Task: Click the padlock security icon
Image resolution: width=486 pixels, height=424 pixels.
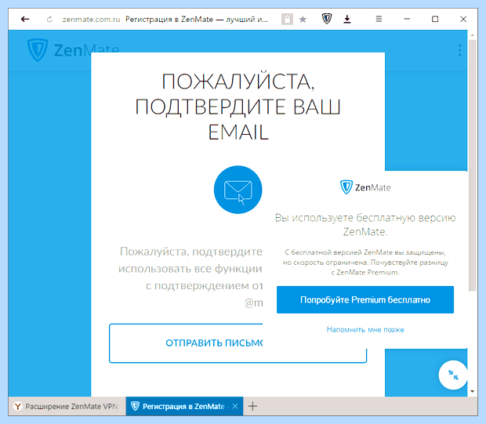Action: pos(287,20)
